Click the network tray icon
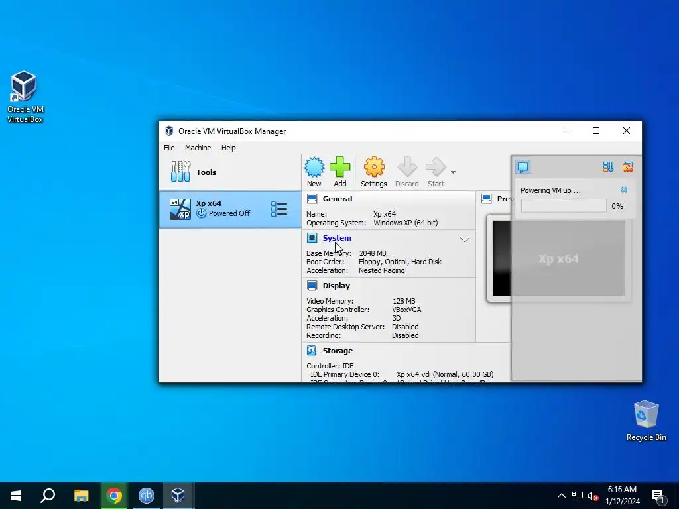 tap(578, 496)
